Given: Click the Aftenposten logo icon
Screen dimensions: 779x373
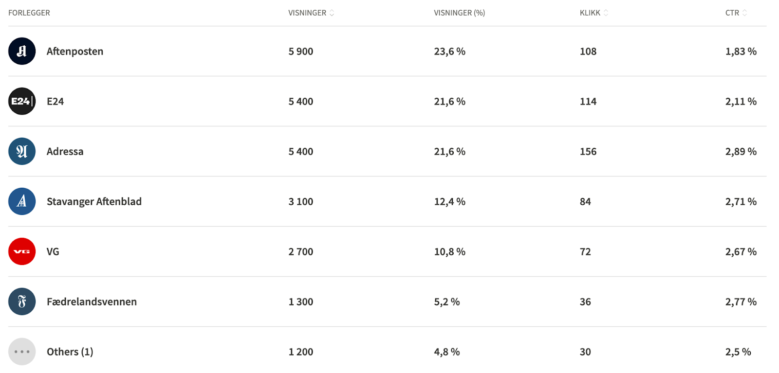Looking at the screenshot, I should pos(22,51).
